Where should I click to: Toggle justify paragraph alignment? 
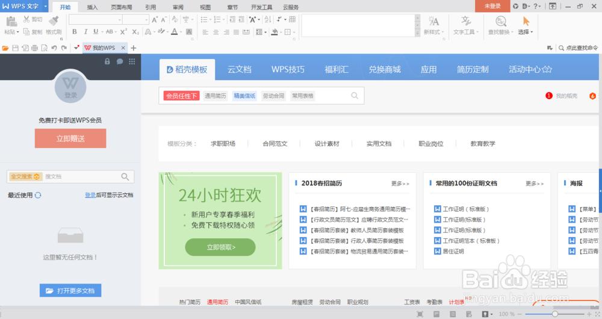236,33
